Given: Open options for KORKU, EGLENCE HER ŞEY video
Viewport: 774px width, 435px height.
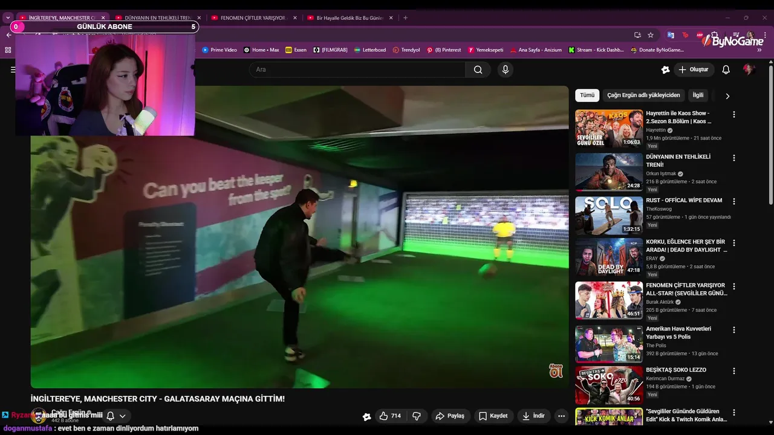Looking at the screenshot, I should [x=734, y=243].
